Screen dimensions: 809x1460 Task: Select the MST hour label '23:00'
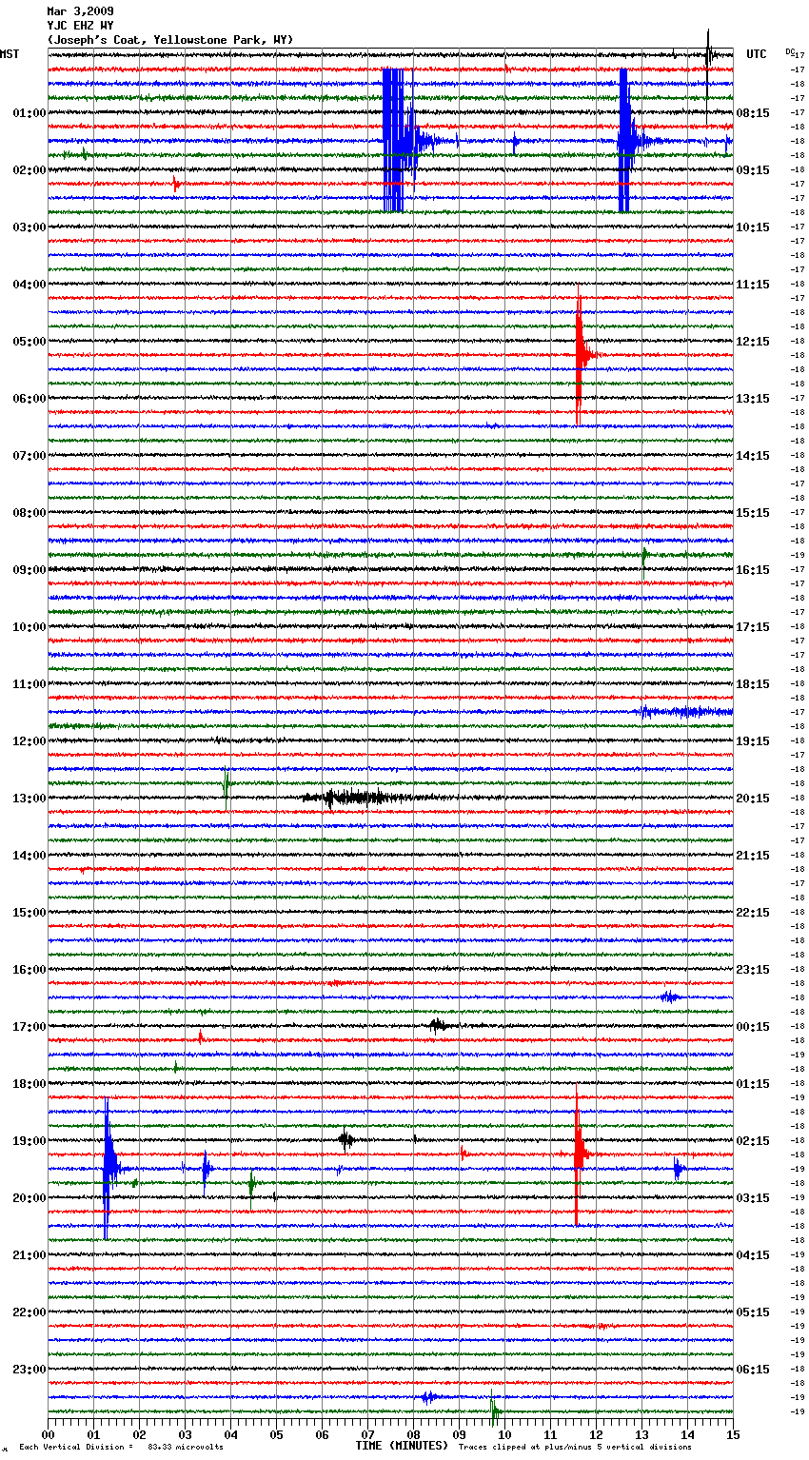coord(30,1370)
